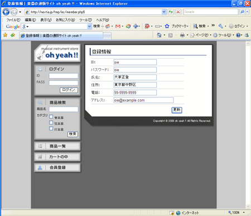The image size is (251, 216).
Task: Click the page scrollbar down arrow
Action: 248,206
